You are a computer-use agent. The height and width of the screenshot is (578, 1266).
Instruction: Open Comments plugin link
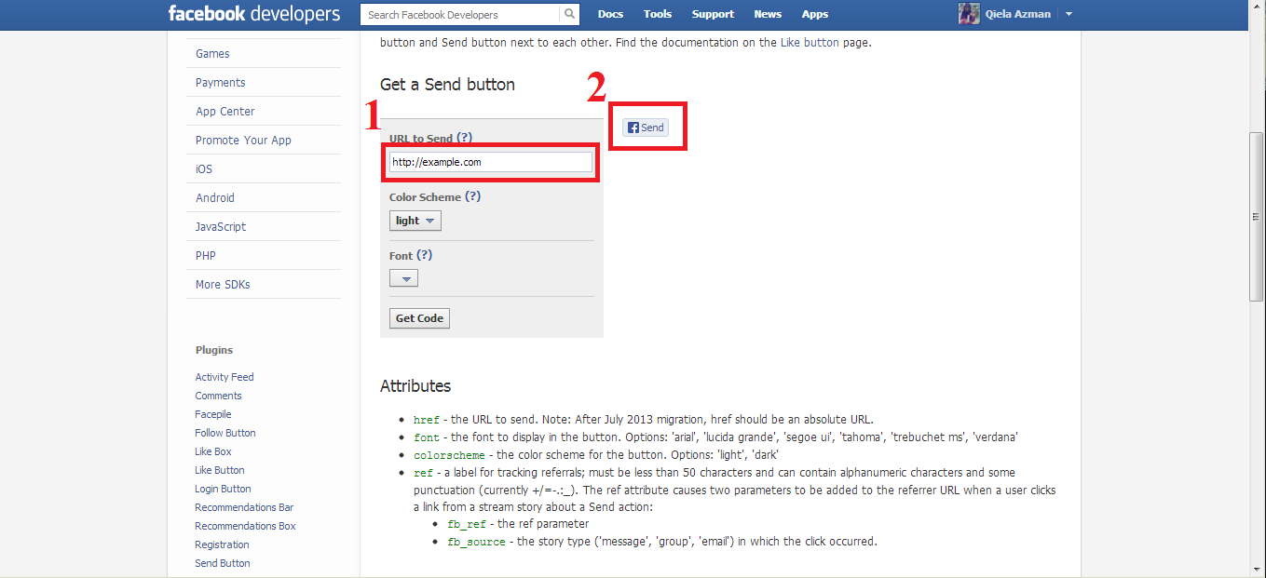pos(218,396)
